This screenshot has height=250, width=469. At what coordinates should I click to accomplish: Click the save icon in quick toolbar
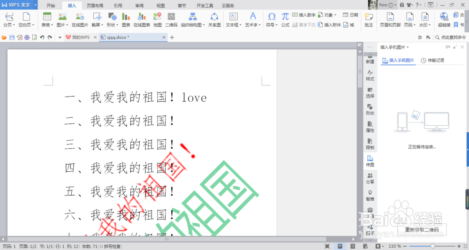click(12, 38)
